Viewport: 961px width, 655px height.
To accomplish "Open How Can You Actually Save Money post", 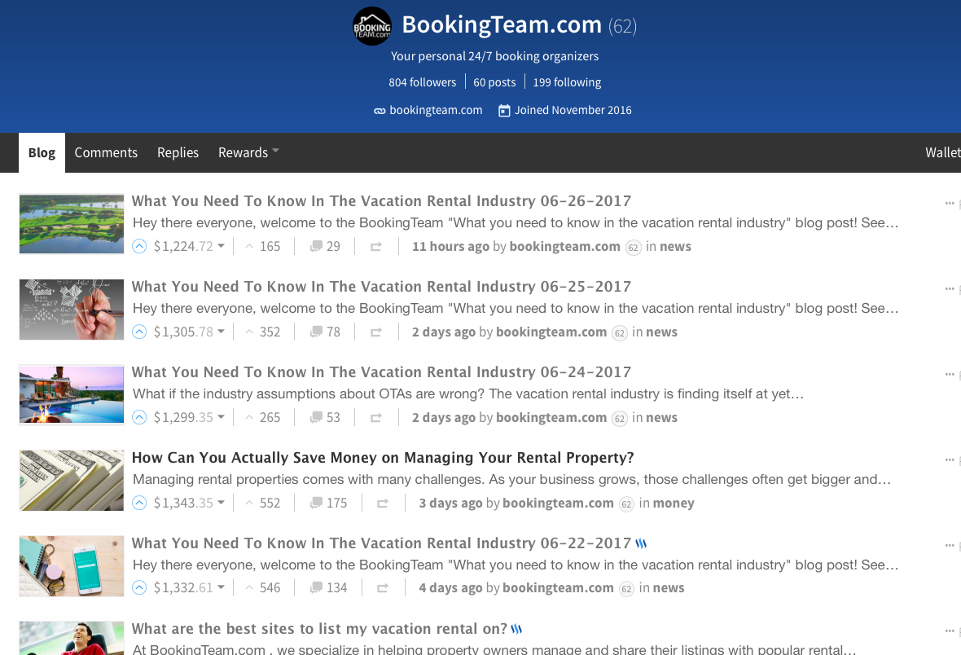I will click(x=383, y=458).
